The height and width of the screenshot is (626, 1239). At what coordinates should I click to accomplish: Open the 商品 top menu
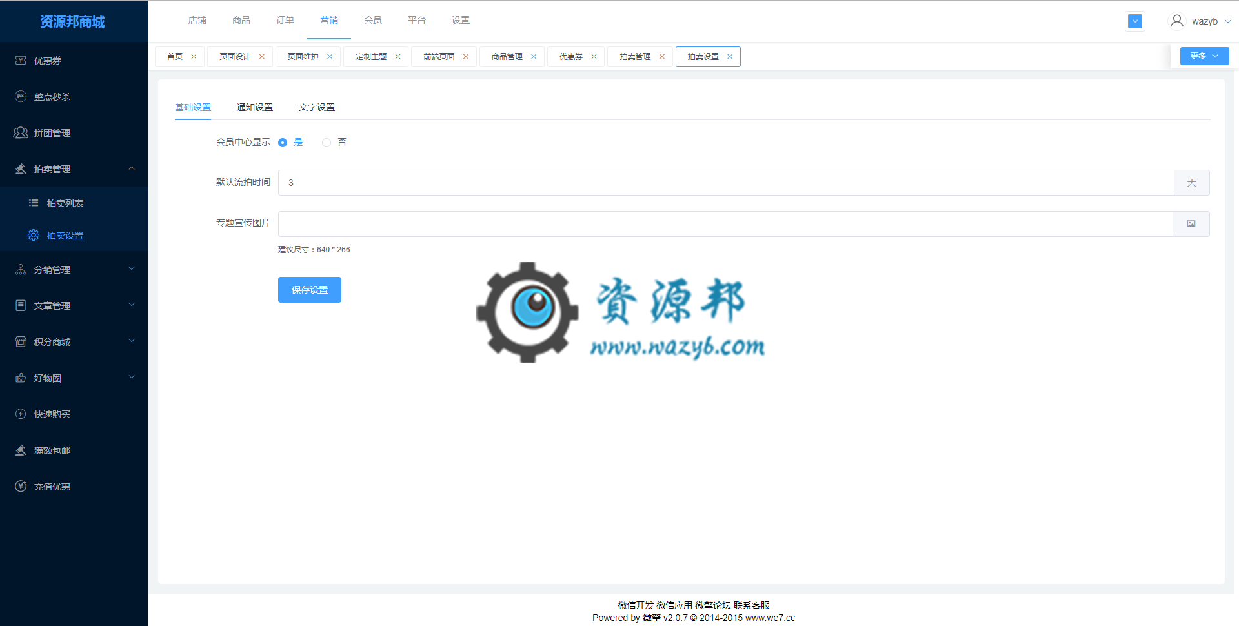click(241, 20)
